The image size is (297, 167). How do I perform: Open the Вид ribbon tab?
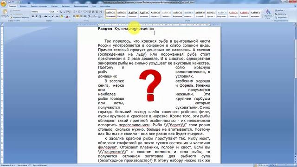click(x=94, y=6)
